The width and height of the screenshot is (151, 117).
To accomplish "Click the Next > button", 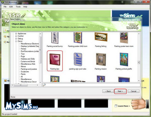I will (120, 91).
